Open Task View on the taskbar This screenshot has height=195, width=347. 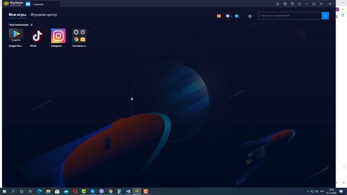[30, 191]
